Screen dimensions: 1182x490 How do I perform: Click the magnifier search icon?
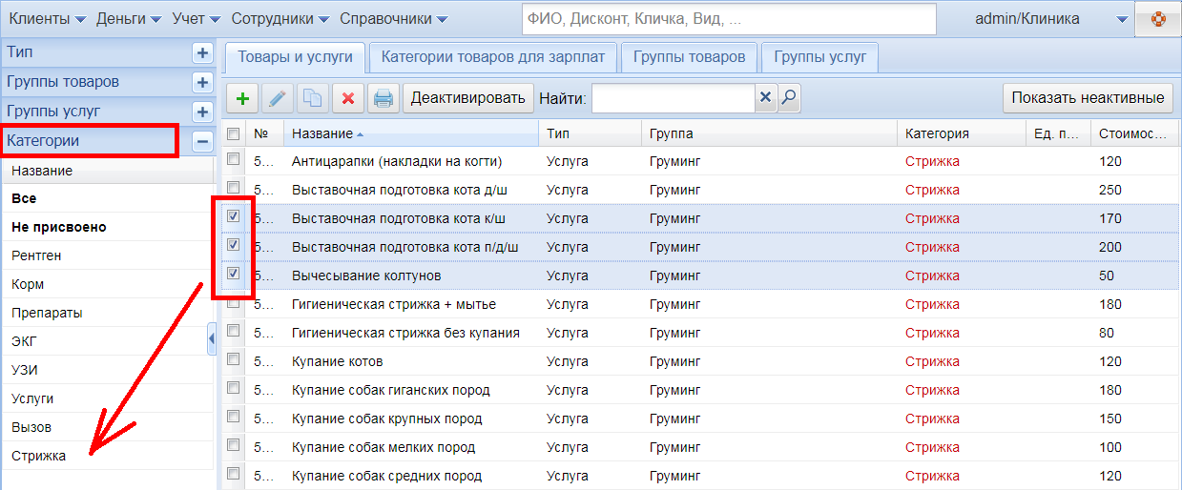click(x=789, y=97)
